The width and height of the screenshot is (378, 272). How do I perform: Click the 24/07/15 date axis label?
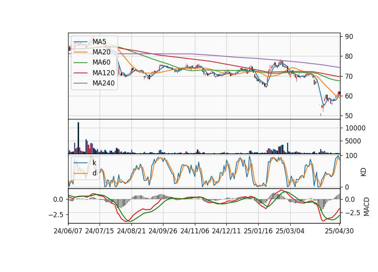pyautogui.click(x=99, y=231)
